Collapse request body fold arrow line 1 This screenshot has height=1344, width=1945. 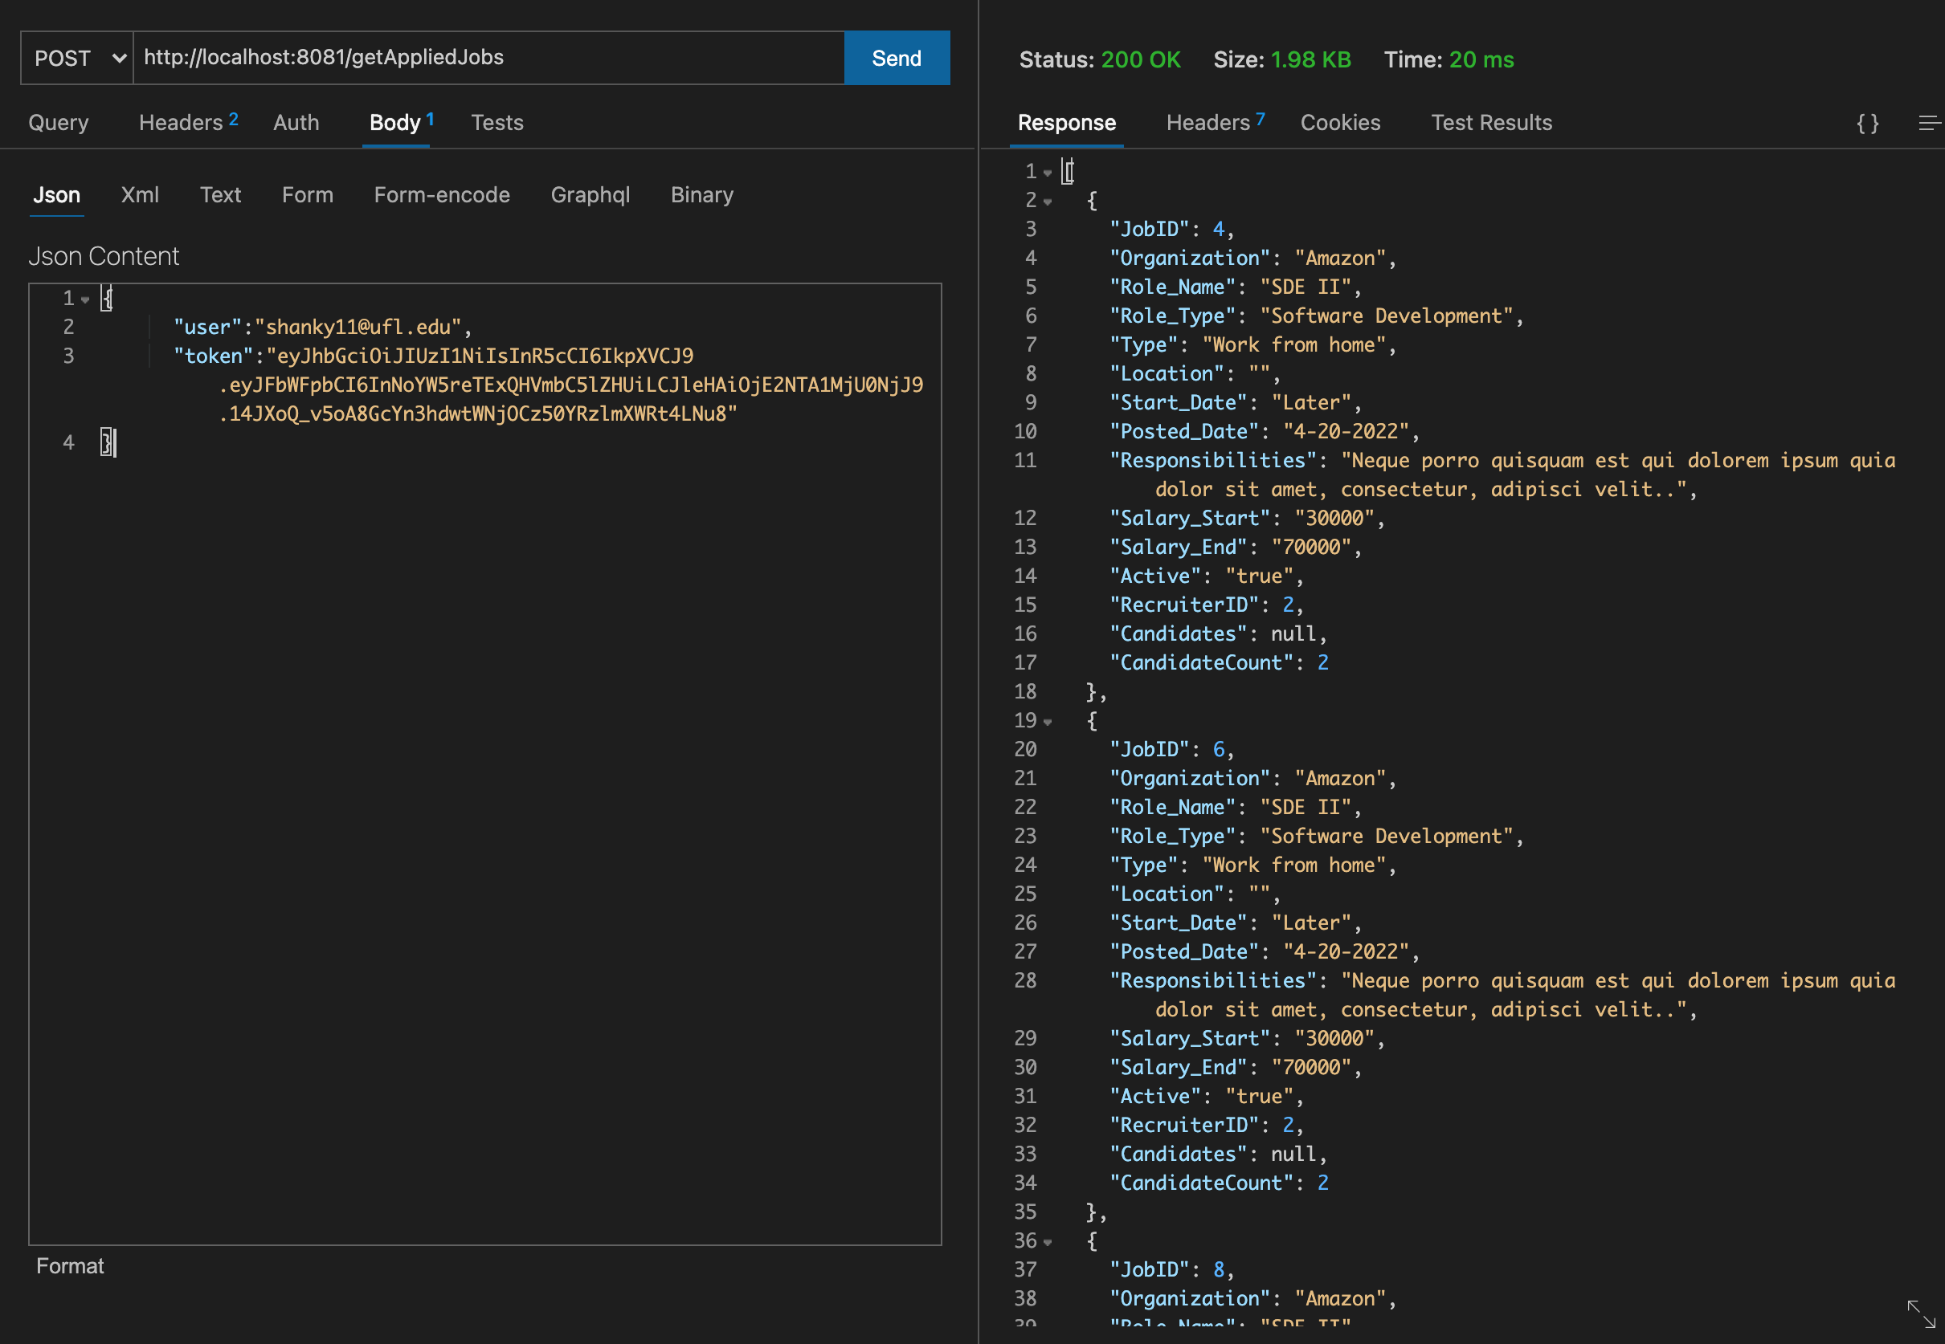85,299
